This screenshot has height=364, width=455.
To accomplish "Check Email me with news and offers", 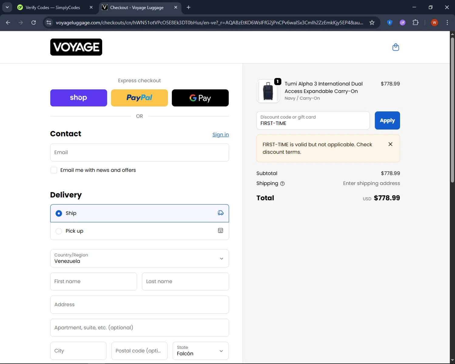I will (54, 170).
